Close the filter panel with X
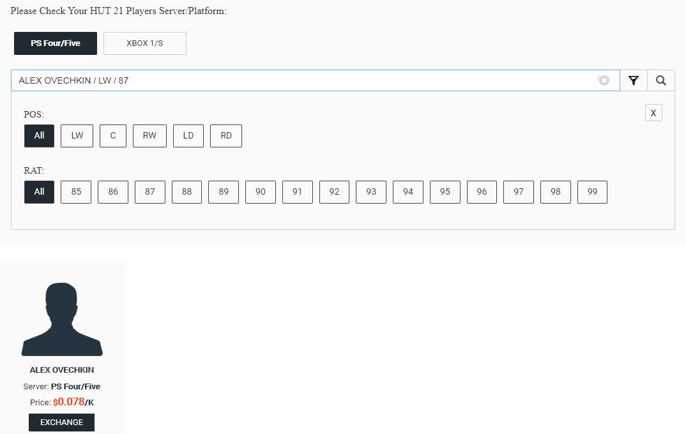 653,113
